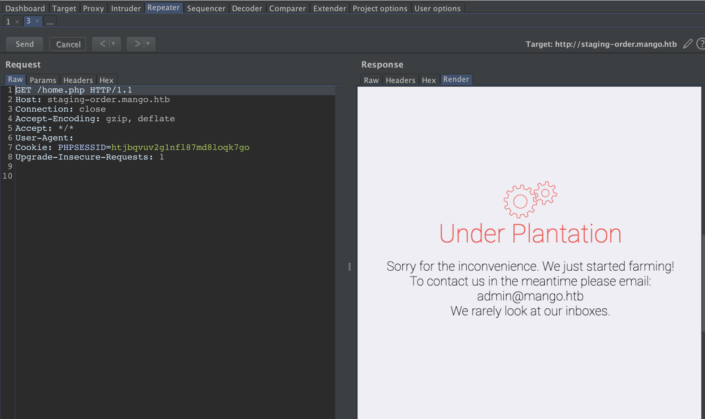Click the Host: staging-order.mango.htb line
The image size is (705, 419).
click(x=92, y=100)
